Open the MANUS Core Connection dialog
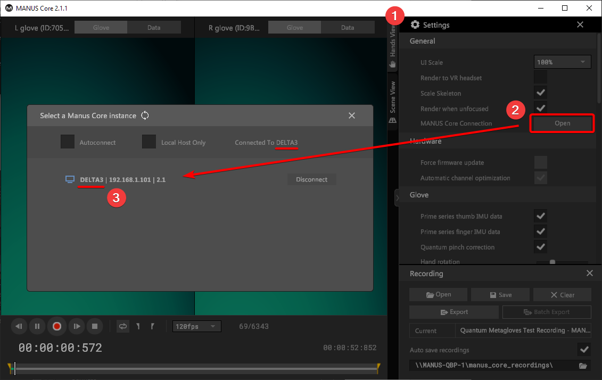 point(562,123)
